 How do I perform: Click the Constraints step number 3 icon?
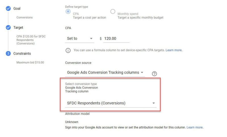coord(8,53)
